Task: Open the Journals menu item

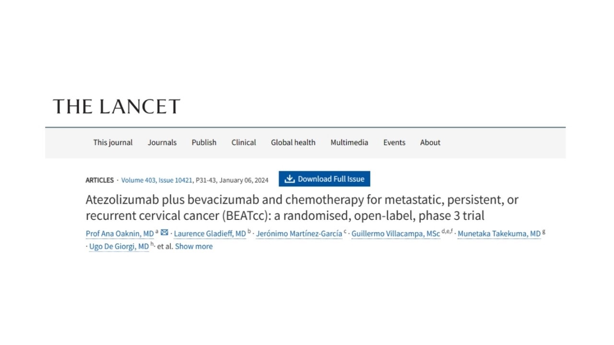Action: click(162, 142)
